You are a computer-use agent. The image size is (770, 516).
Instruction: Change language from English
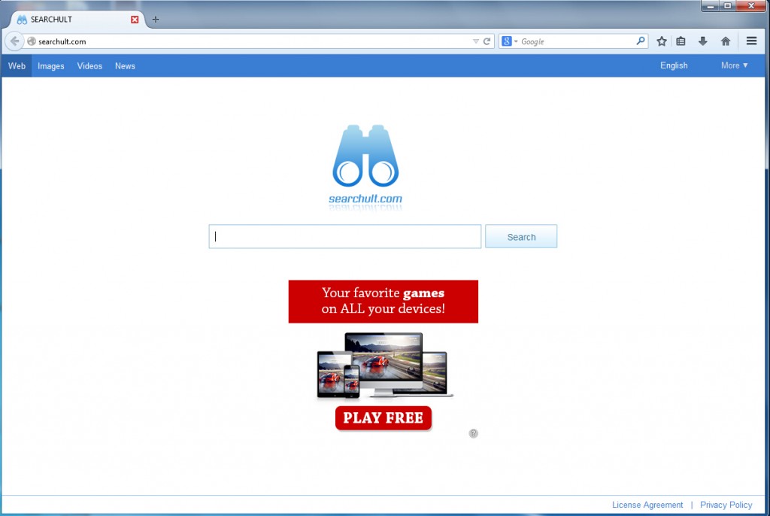[674, 65]
